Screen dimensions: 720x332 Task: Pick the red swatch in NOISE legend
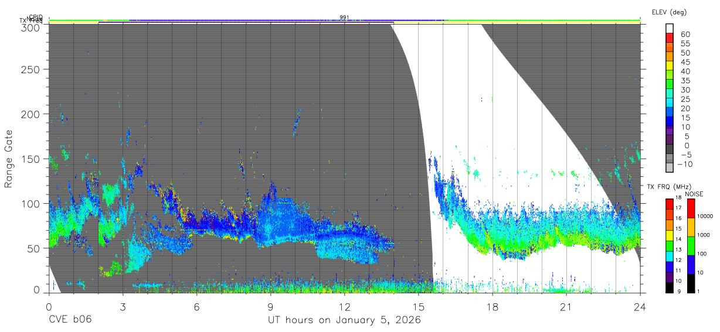[x=691, y=208]
